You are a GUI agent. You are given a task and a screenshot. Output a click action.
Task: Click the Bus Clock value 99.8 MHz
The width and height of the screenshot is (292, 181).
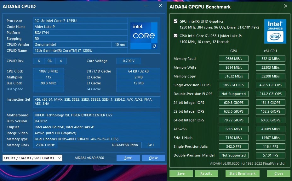coord(49,83)
